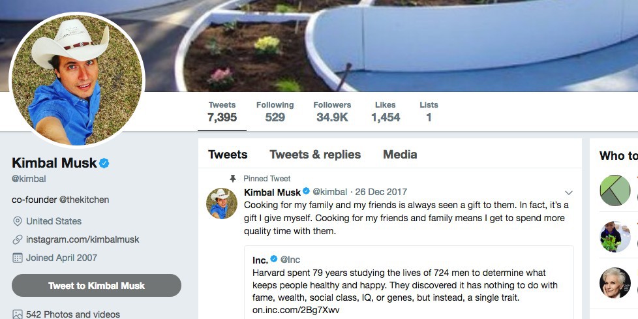Click Inc. verified badge in quoted tweet

pyautogui.click(x=275, y=260)
